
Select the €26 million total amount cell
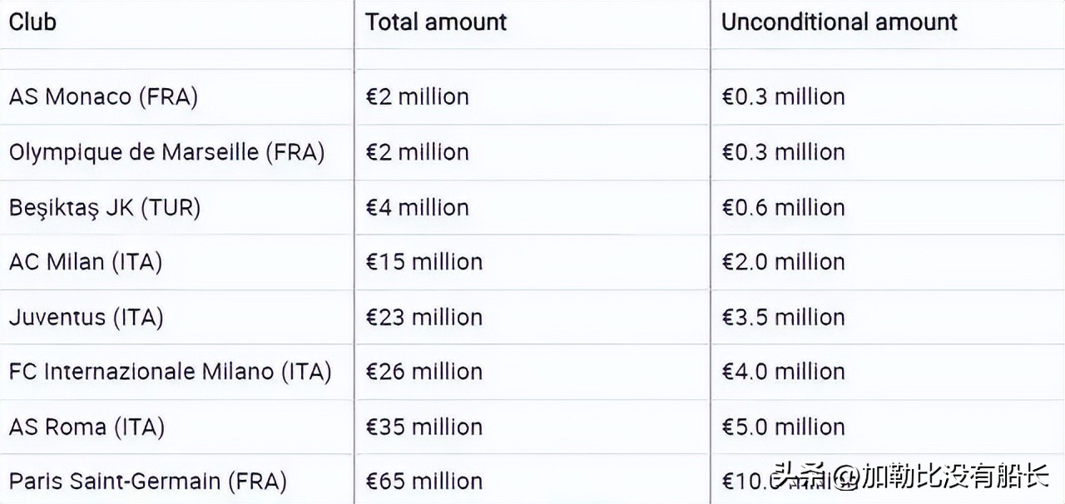tap(424, 371)
